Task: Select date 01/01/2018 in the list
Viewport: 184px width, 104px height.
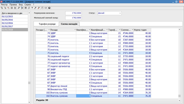Action: click(15, 30)
